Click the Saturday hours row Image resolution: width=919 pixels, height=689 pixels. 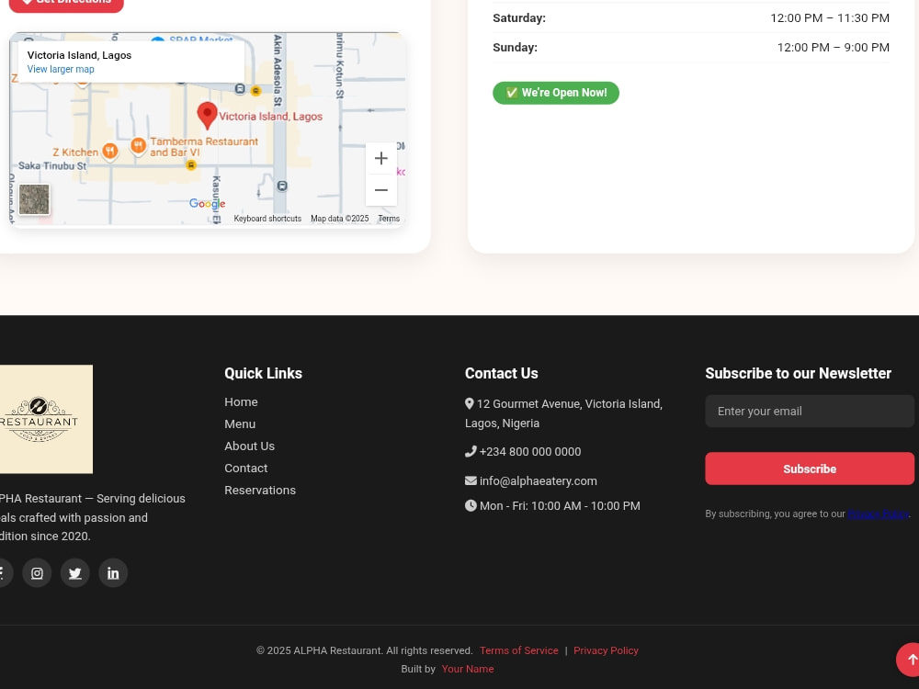point(691,18)
